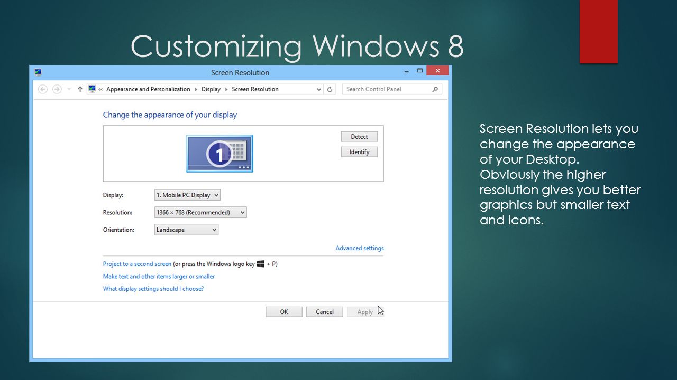Open the address bar history dropdown
This screenshot has height=380, width=677.
coord(319,89)
